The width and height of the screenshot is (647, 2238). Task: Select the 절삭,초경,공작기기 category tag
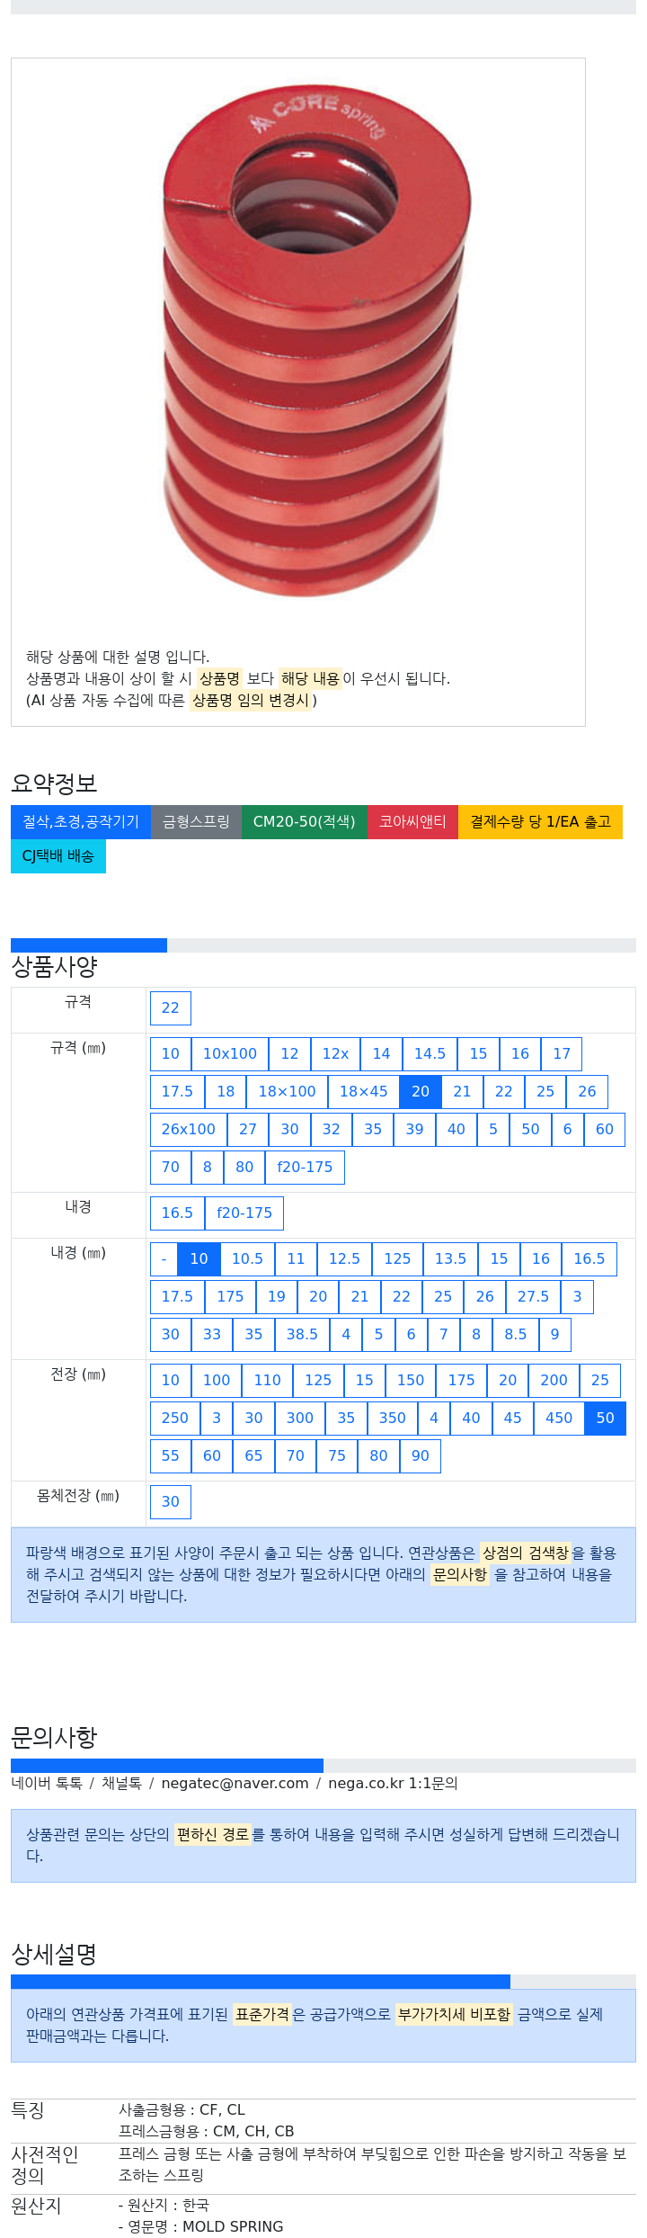coord(81,822)
